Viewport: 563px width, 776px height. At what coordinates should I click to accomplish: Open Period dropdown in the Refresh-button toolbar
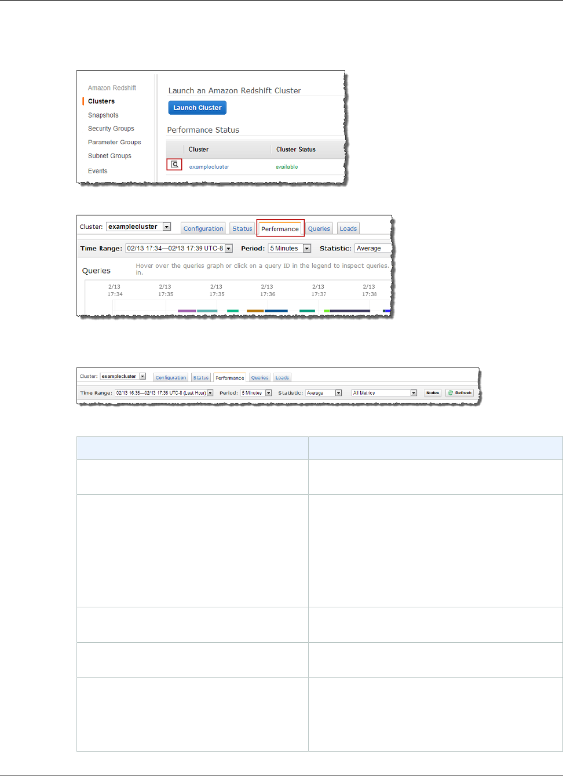257,393
